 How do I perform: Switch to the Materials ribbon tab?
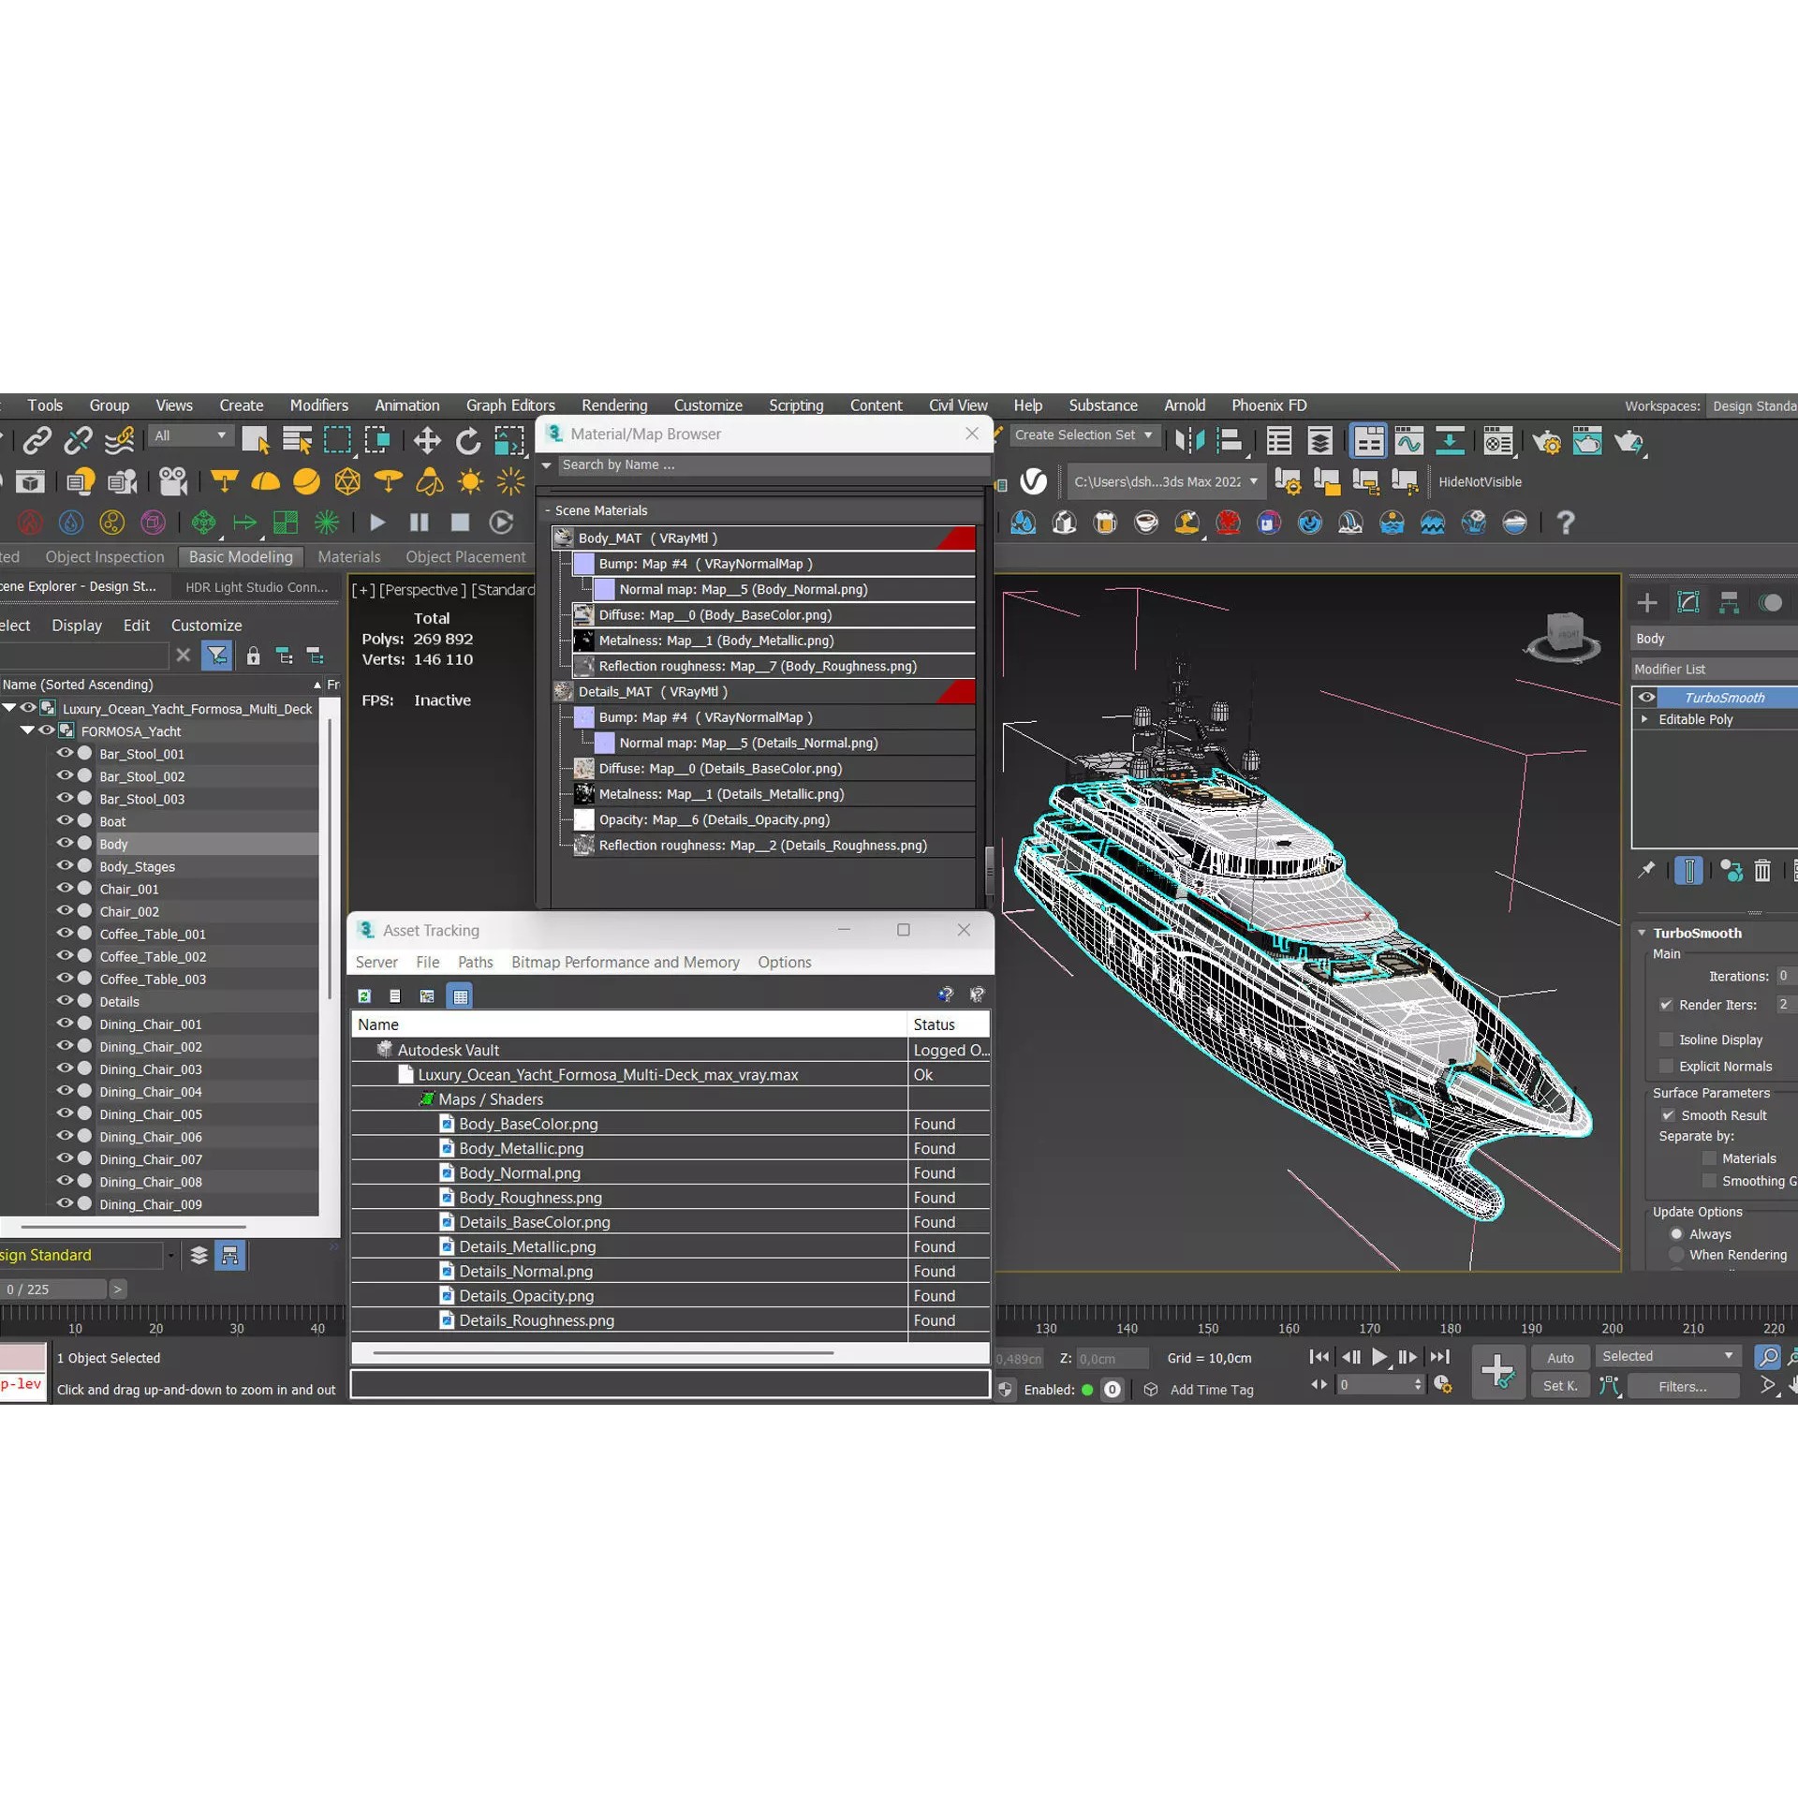tap(348, 556)
